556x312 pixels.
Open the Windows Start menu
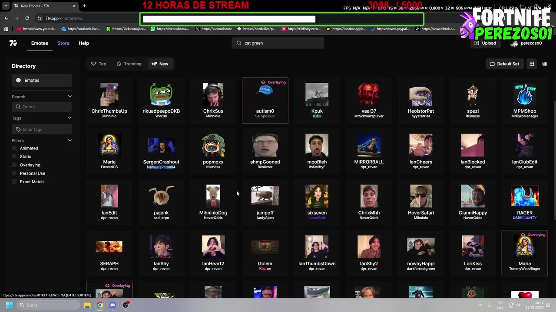click(9, 305)
